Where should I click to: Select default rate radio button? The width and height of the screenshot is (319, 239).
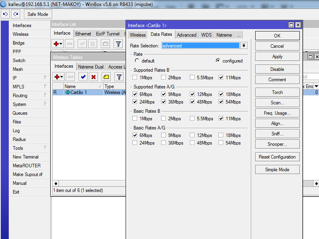(137, 61)
